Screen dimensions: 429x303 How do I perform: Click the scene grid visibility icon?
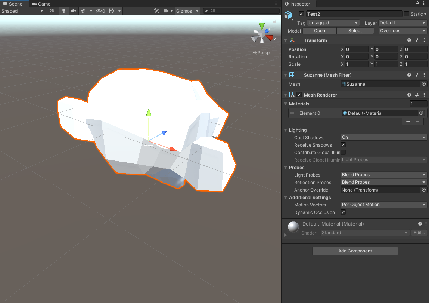point(111,11)
